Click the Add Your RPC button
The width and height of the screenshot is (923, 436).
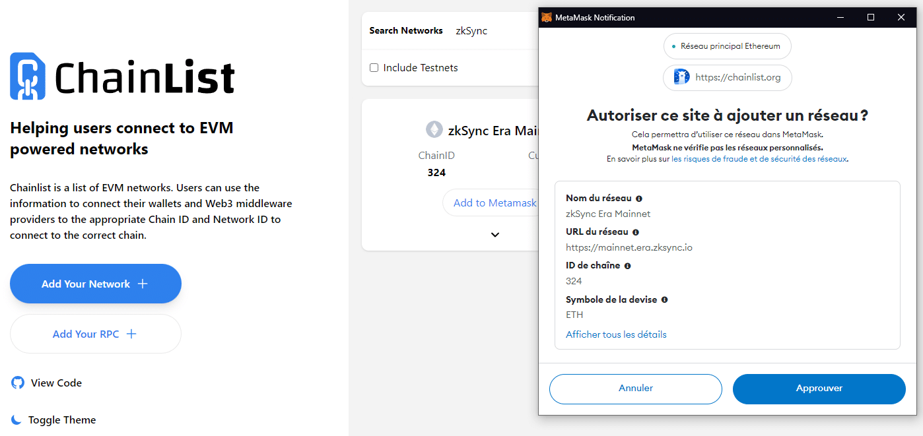pos(95,334)
